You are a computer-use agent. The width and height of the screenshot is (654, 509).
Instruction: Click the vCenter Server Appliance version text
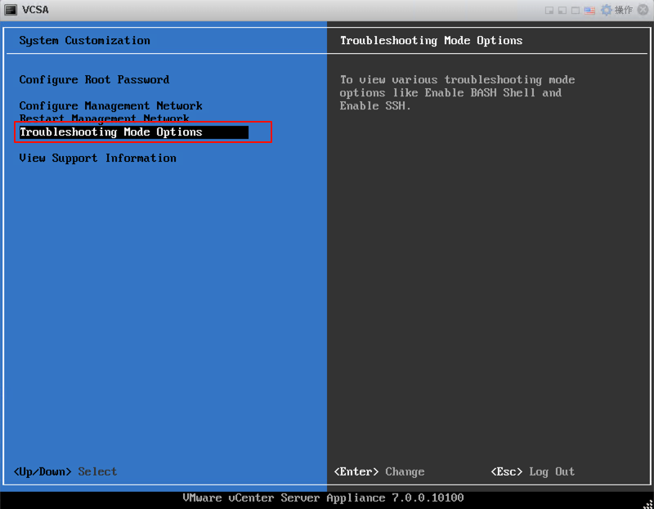[327, 498]
